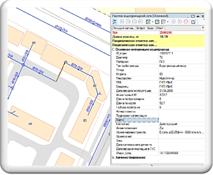The image size is (213, 175).
Task: Click the edit record pencil icon
Action: (x=193, y=22)
